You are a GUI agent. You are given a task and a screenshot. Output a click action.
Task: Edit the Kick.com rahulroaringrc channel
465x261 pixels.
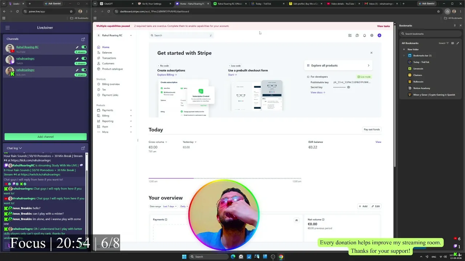click(77, 70)
